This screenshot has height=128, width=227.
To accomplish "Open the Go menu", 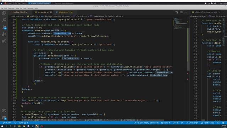I will pyautogui.click(x=21, y=8).
